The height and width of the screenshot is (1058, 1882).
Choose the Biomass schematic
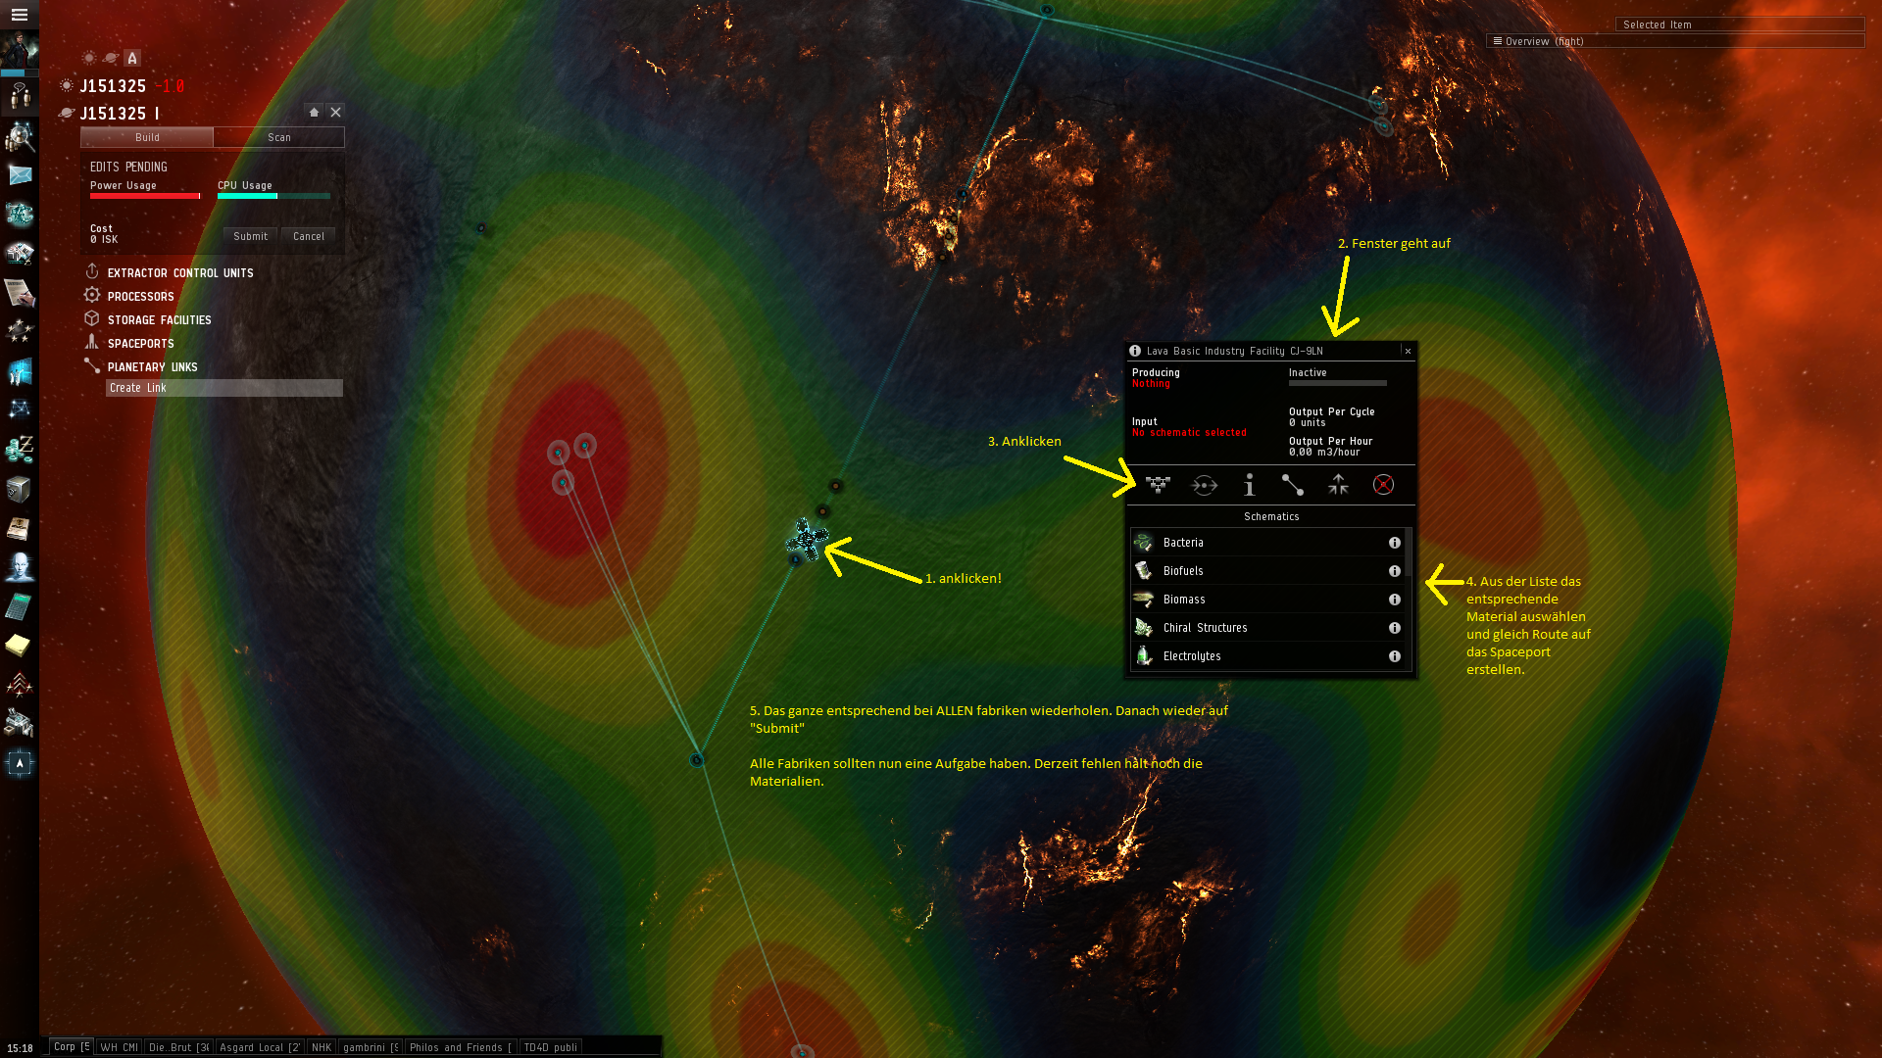[1268, 600]
